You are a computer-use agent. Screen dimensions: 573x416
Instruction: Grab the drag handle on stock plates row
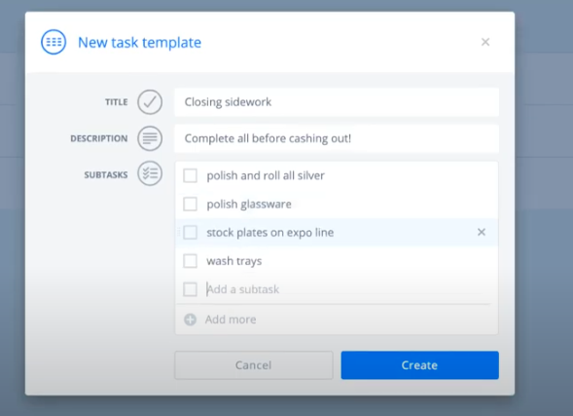click(179, 232)
